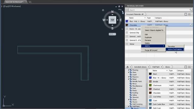This screenshot has height=109, width=194.
Task: Click the ViewCube home icon
Action: coord(103,10)
